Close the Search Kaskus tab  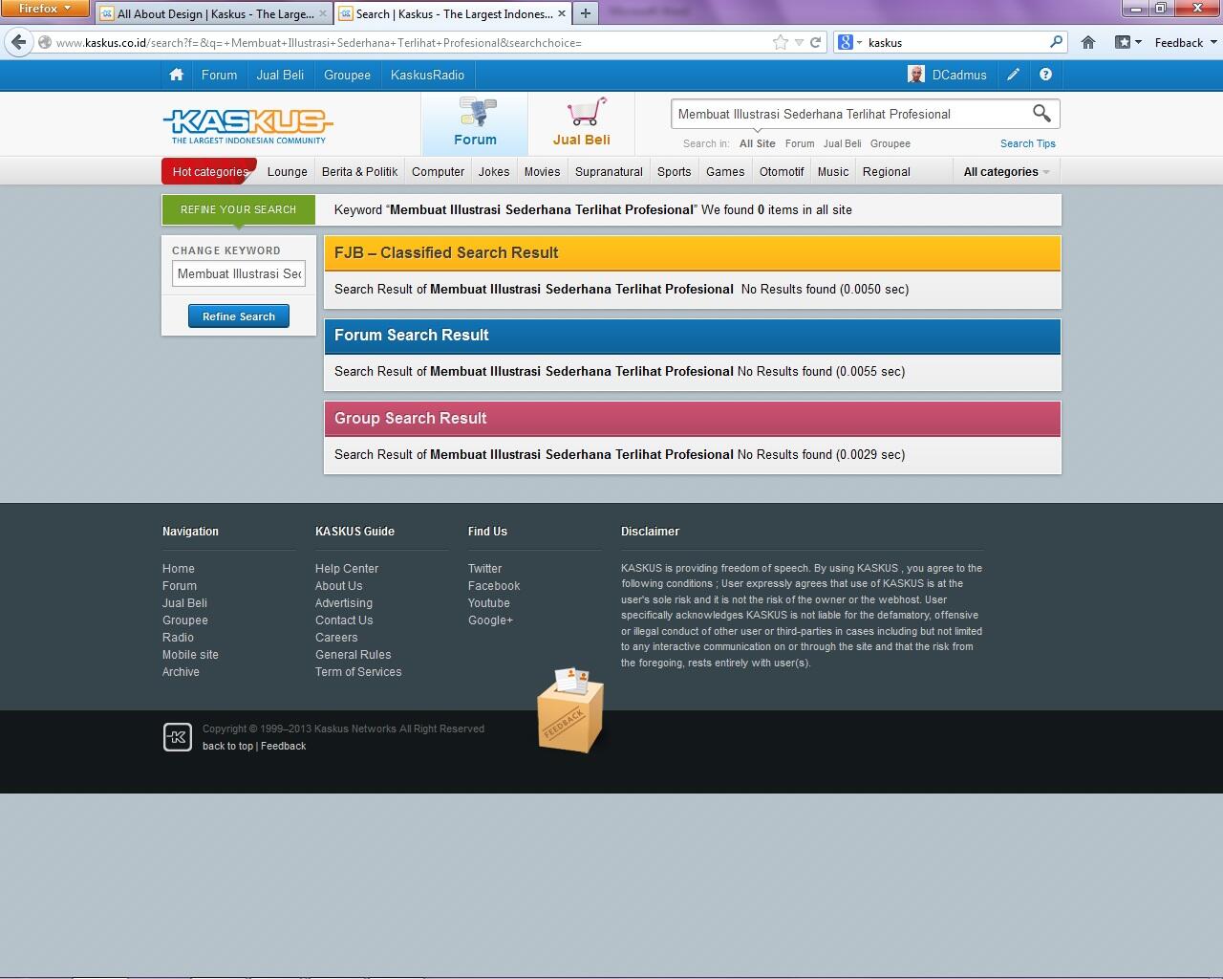pyautogui.click(x=562, y=13)
